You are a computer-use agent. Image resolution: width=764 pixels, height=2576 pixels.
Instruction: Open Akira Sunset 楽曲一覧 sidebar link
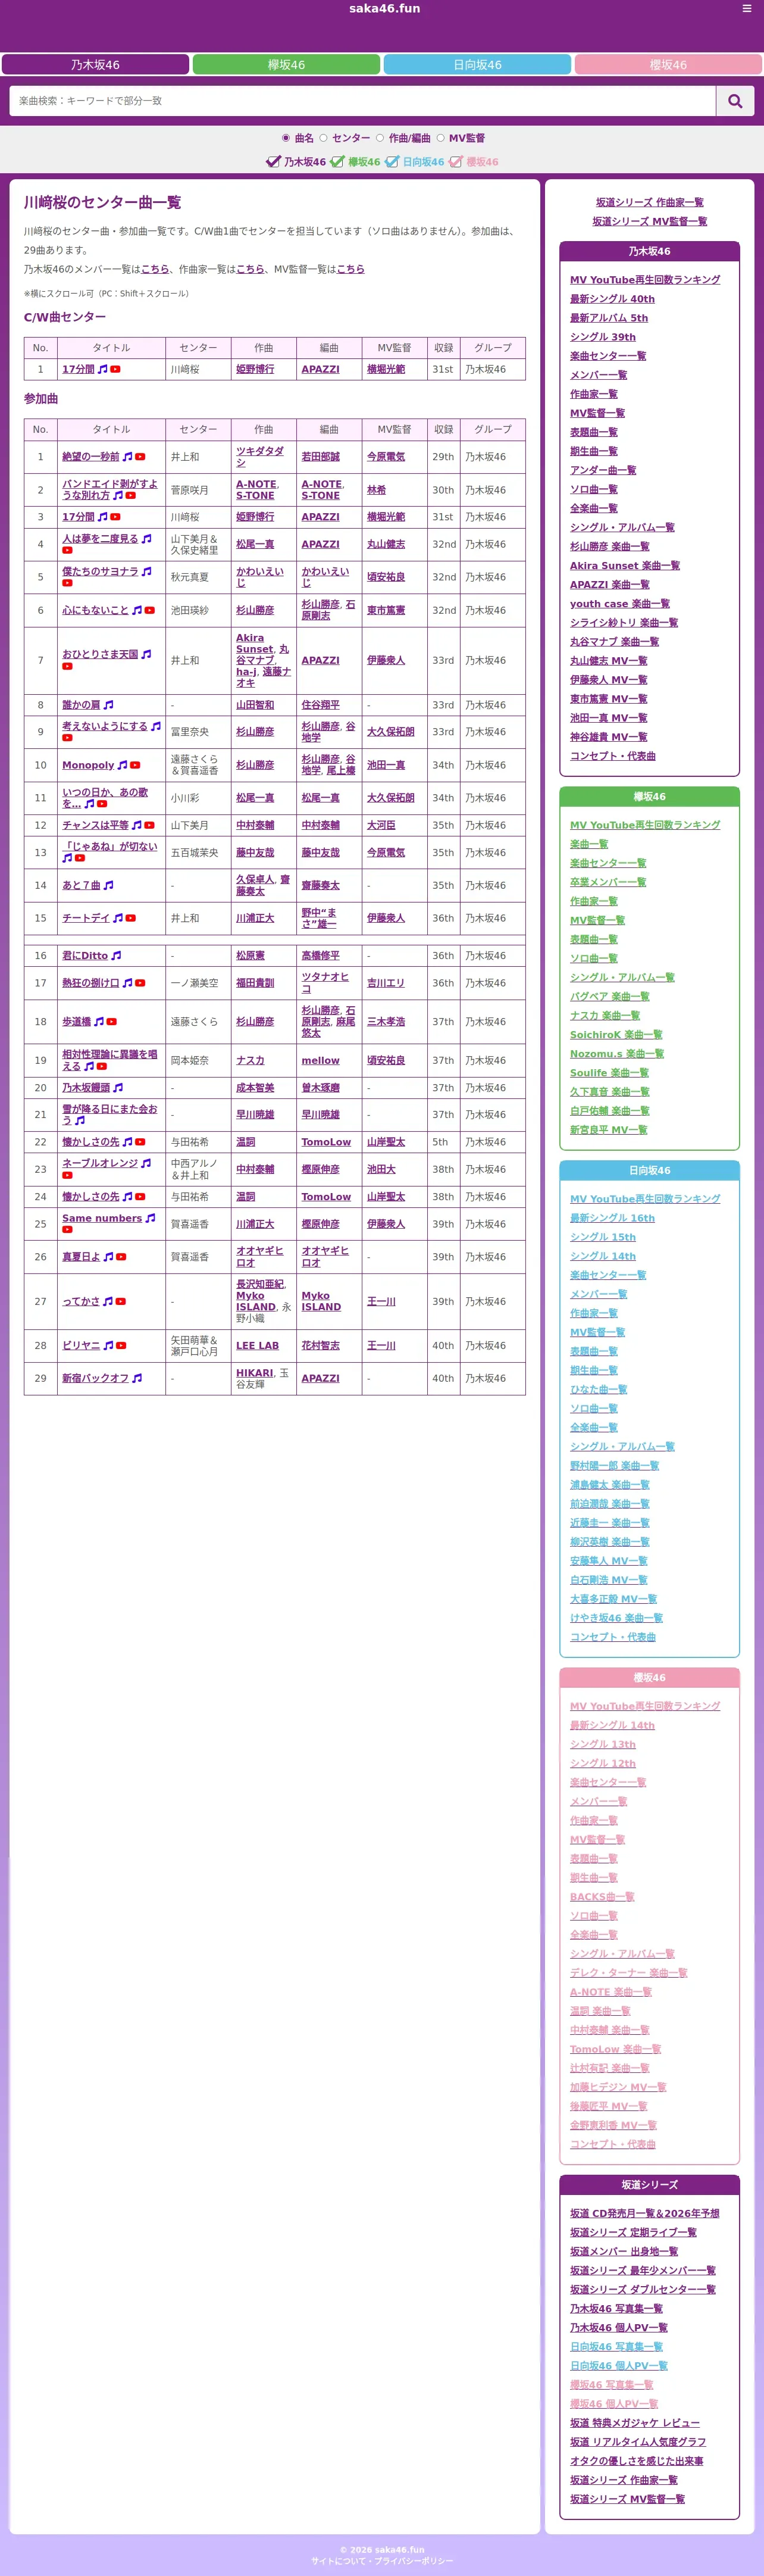pos(625,566)
